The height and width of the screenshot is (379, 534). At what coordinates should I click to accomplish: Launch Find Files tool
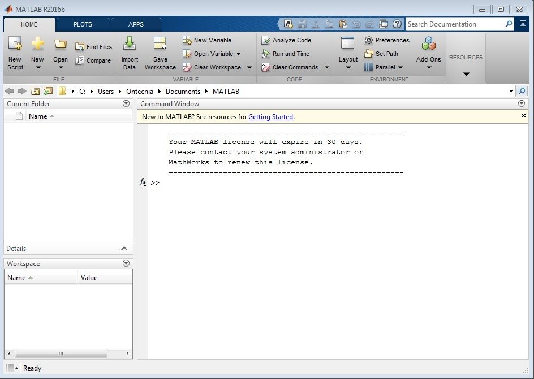94,47
